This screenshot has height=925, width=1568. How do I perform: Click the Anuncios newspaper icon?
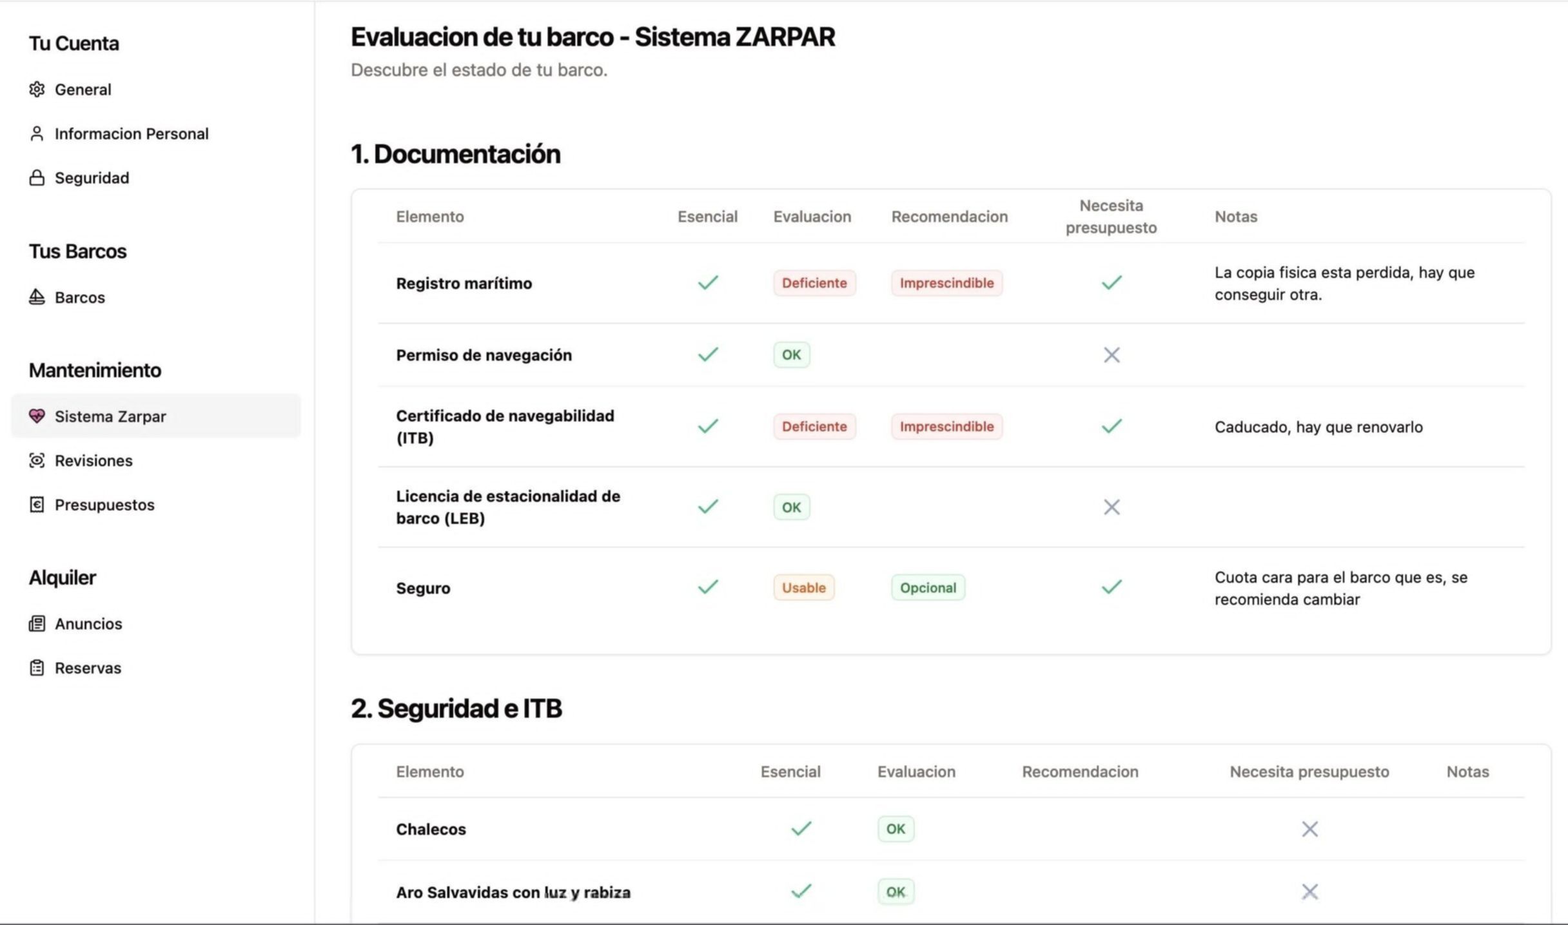point(37,623)
